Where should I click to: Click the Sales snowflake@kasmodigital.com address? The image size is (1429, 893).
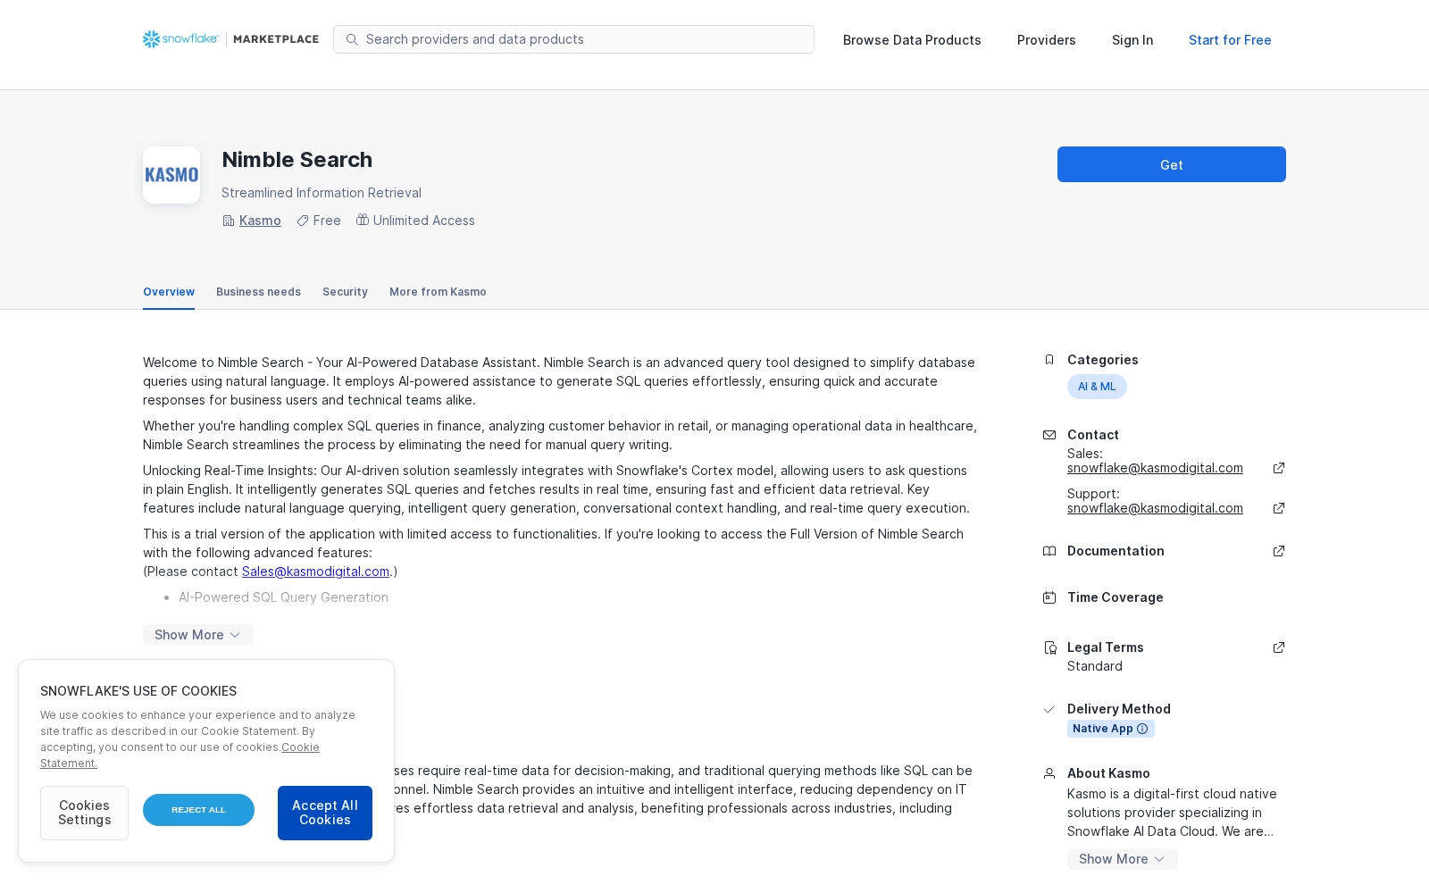(1155, 468)
